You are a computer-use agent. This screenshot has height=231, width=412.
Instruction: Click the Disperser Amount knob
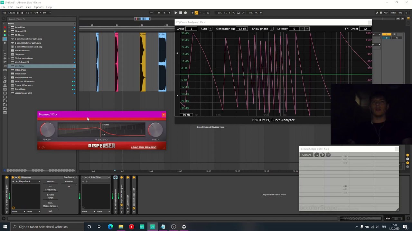pyautogui.click(x=48, y=130)
